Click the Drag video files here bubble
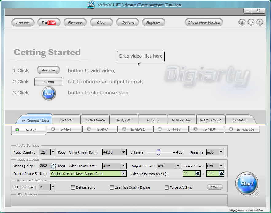The image size is (271, 213). pos(141,56)
